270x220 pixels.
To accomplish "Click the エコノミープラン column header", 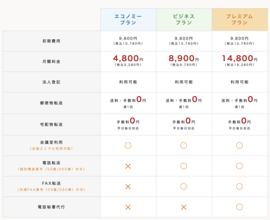I will point(128,19).
